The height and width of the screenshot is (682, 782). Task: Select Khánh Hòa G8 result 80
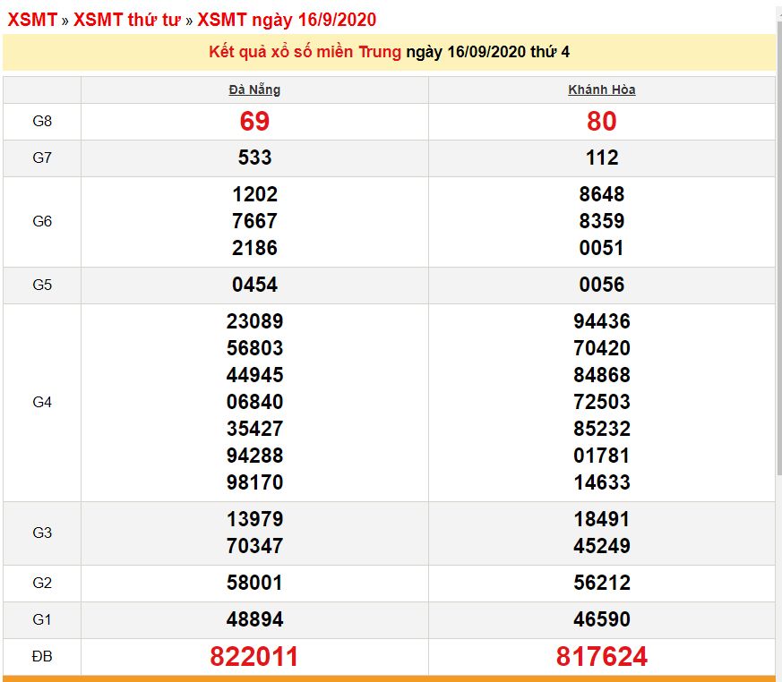(x=602, y=121)
